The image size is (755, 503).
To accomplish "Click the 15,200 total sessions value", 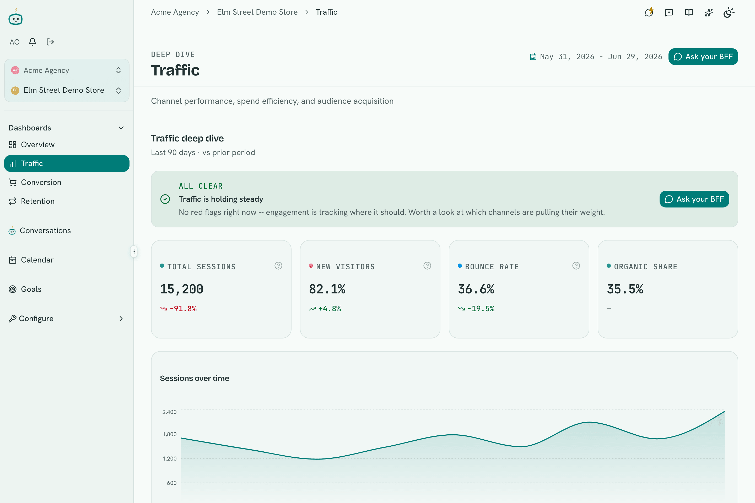I will (x=182, y=289).
